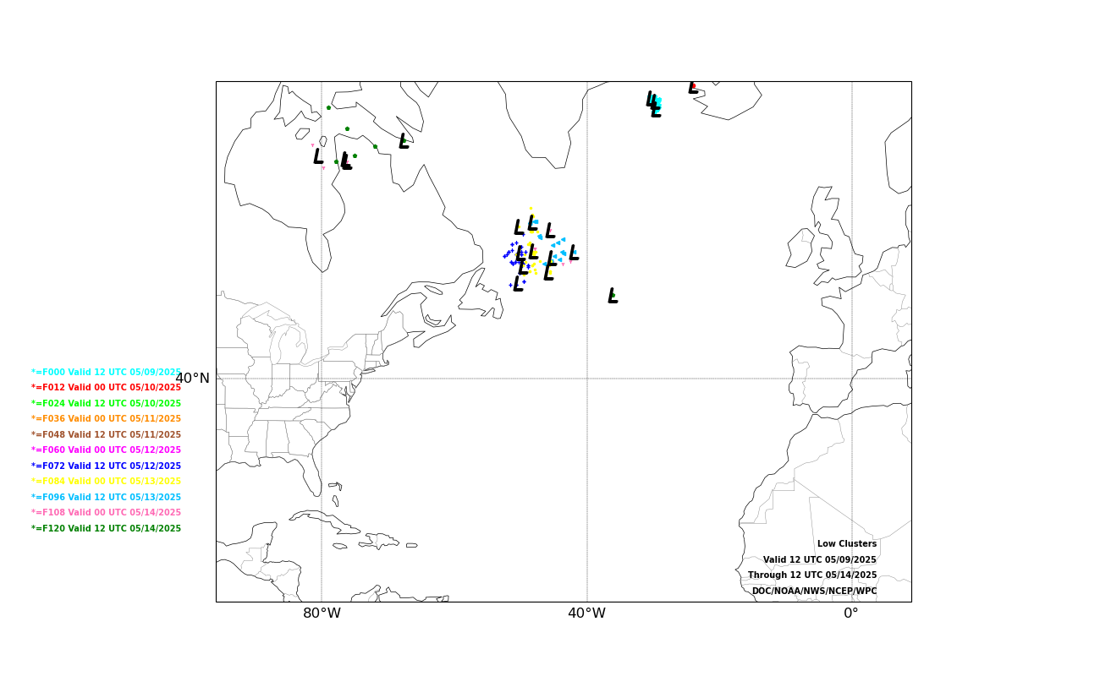Click the 40°N latitude axis label
The image size is (1100, 676).
point(192,379)
